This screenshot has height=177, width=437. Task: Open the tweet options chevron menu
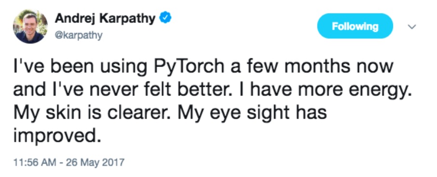[411, 27]
